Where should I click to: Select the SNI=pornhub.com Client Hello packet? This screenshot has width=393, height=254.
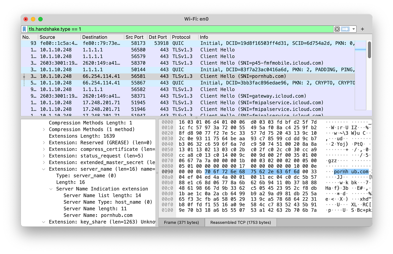[x=188, y=76]
